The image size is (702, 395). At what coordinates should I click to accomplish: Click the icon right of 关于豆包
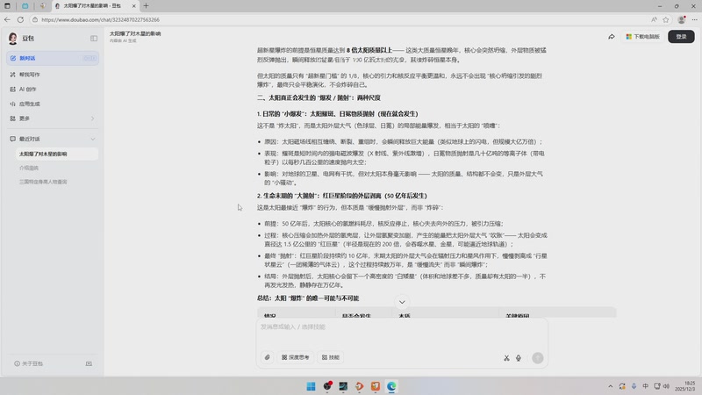point(89,363)
